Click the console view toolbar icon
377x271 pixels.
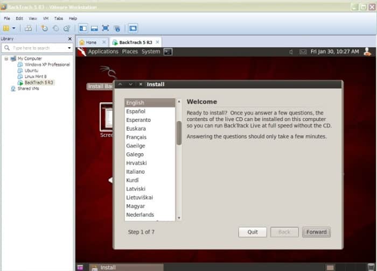(132, 28)
